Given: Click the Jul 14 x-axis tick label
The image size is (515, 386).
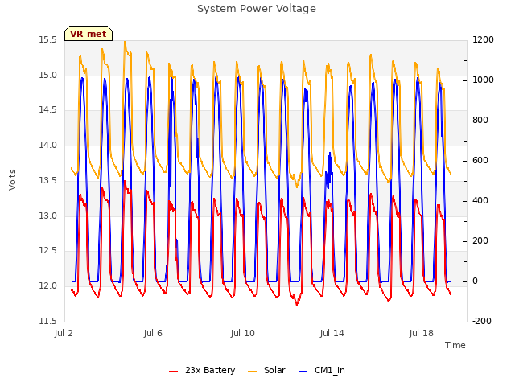Looking at the screenshot, I should tap(332, 334).
